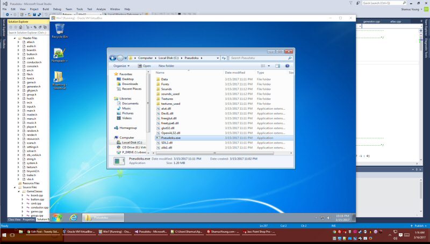Select the Notepad++ desktop shortcut
Image resolution: width=430 pixels, height=244 pixels.
click(x=59, y=55)
